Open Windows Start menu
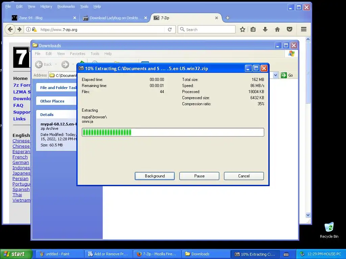The image size is (346, 259). [x=16, y=254]
